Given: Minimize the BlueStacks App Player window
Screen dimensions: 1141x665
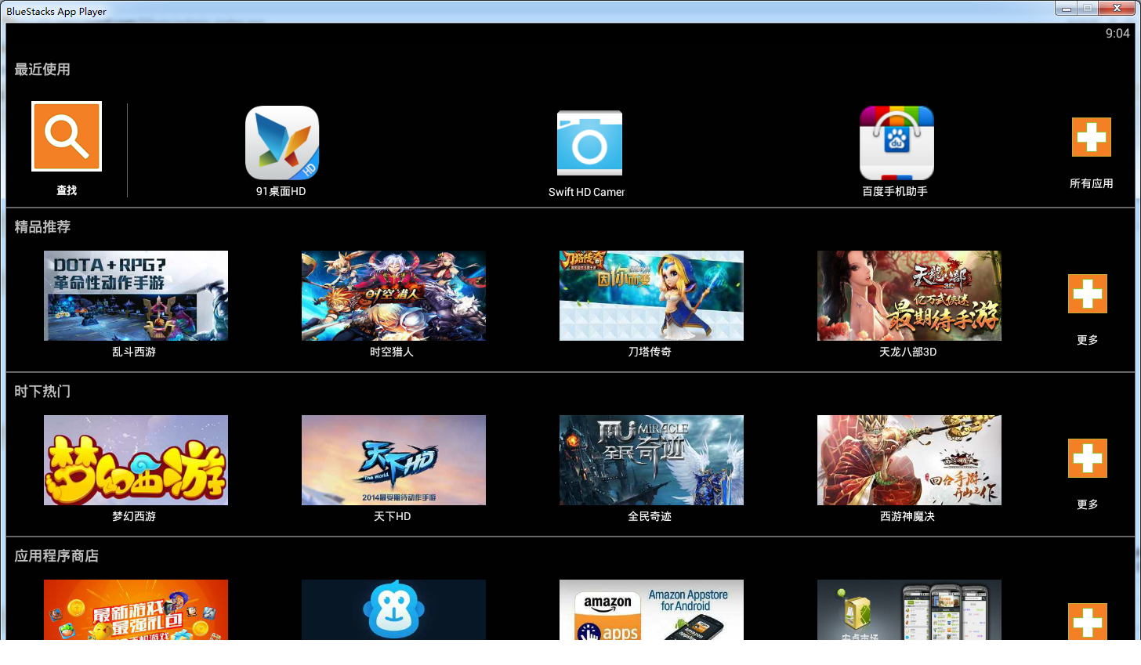Looking at the screenshot, I should coord(1066,9).
